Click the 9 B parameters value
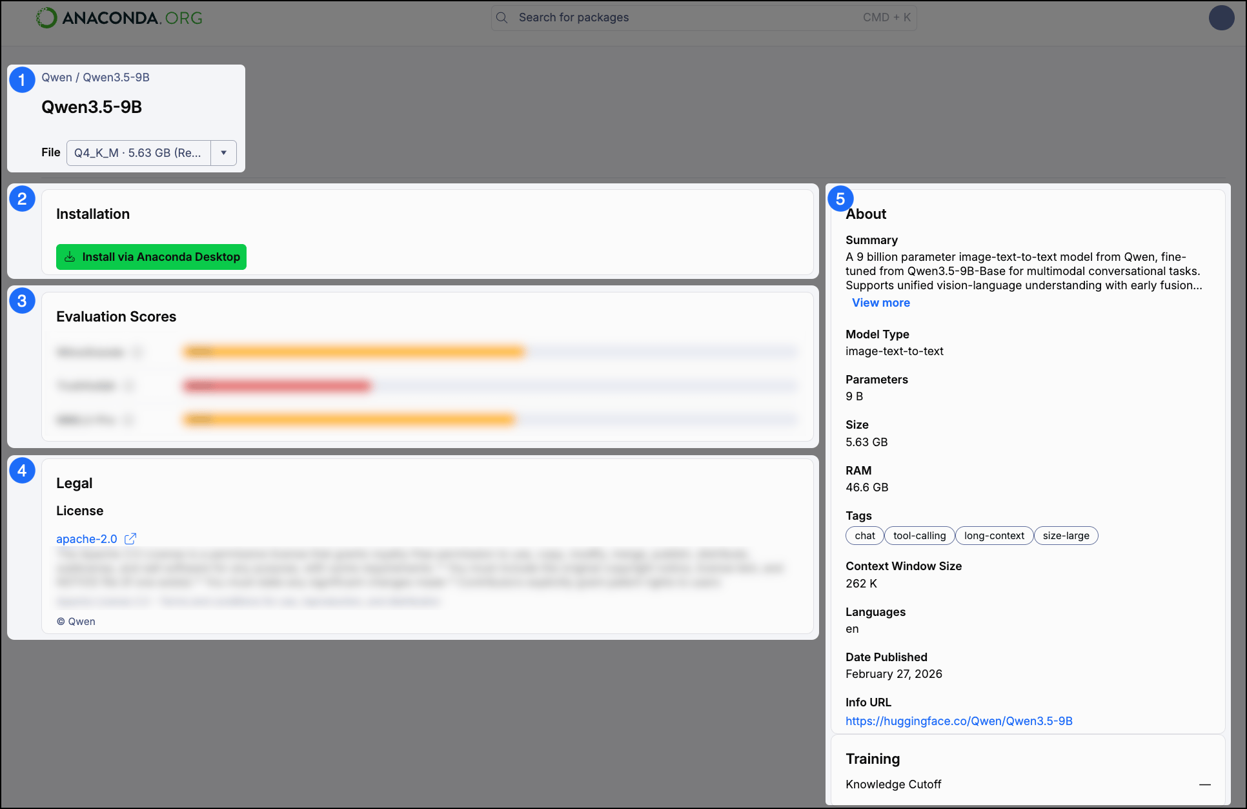Screen dimensions: 1247x809 pos(854,396)
